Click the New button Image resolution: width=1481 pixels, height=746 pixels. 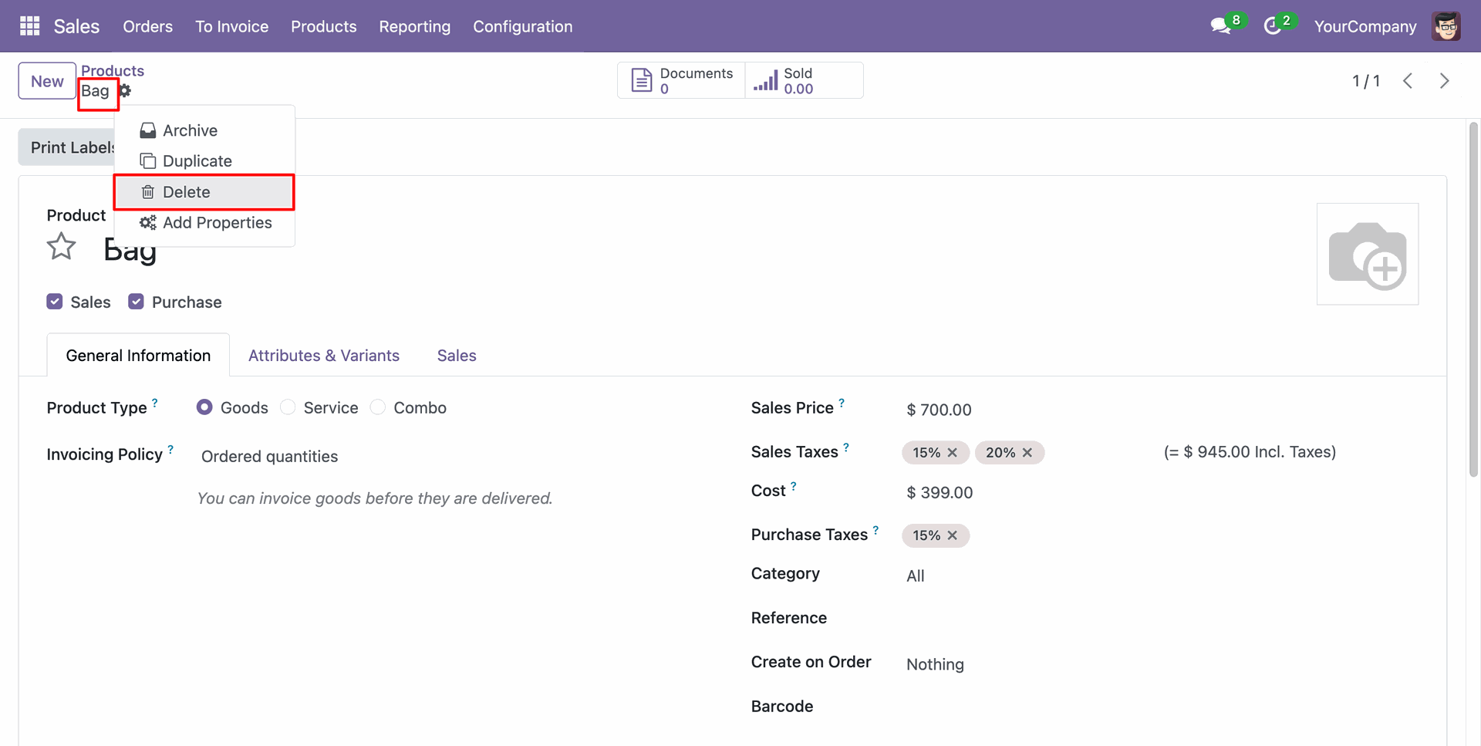(47, 81)
